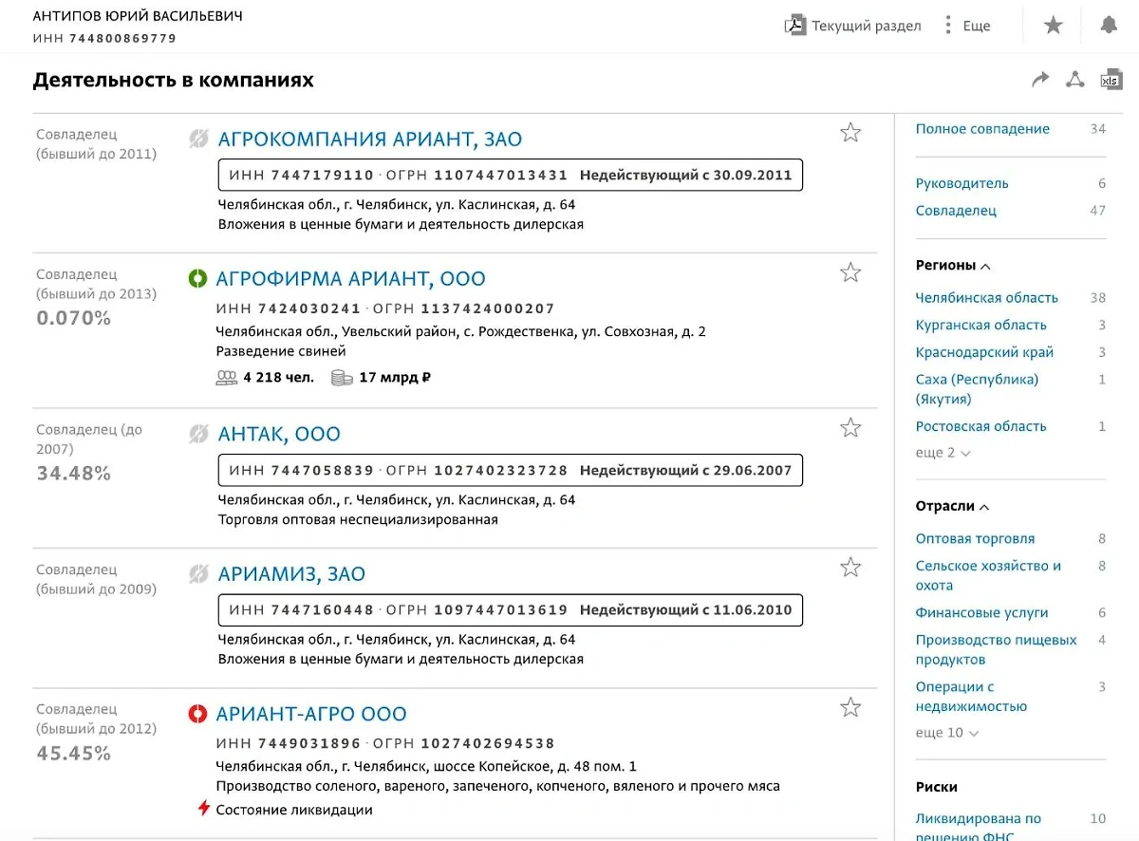This screenshot has height=841, width=1139.
Task: Collapse the Регионы filter section
Action: tap(953, 266)
